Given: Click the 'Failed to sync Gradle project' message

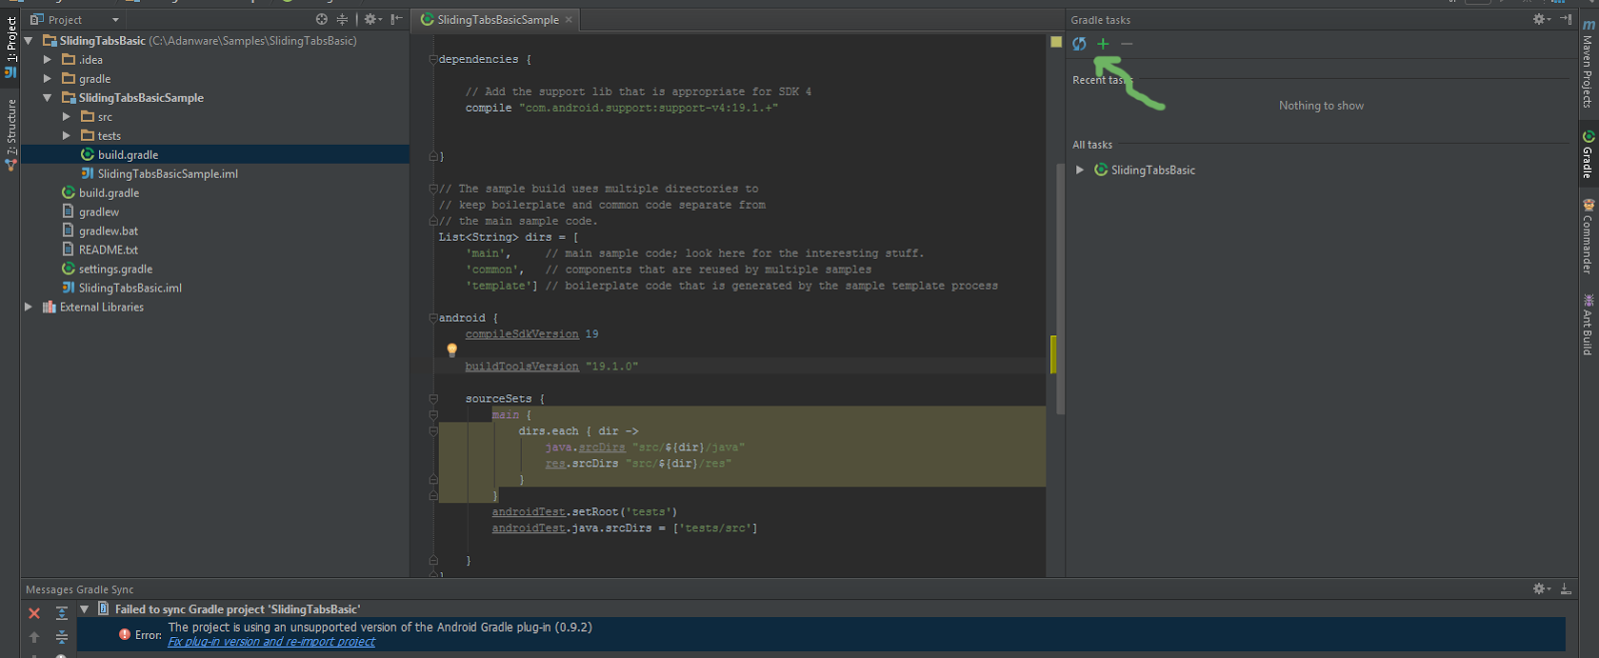Looking at the screenshot, I should tap(238, 609).
